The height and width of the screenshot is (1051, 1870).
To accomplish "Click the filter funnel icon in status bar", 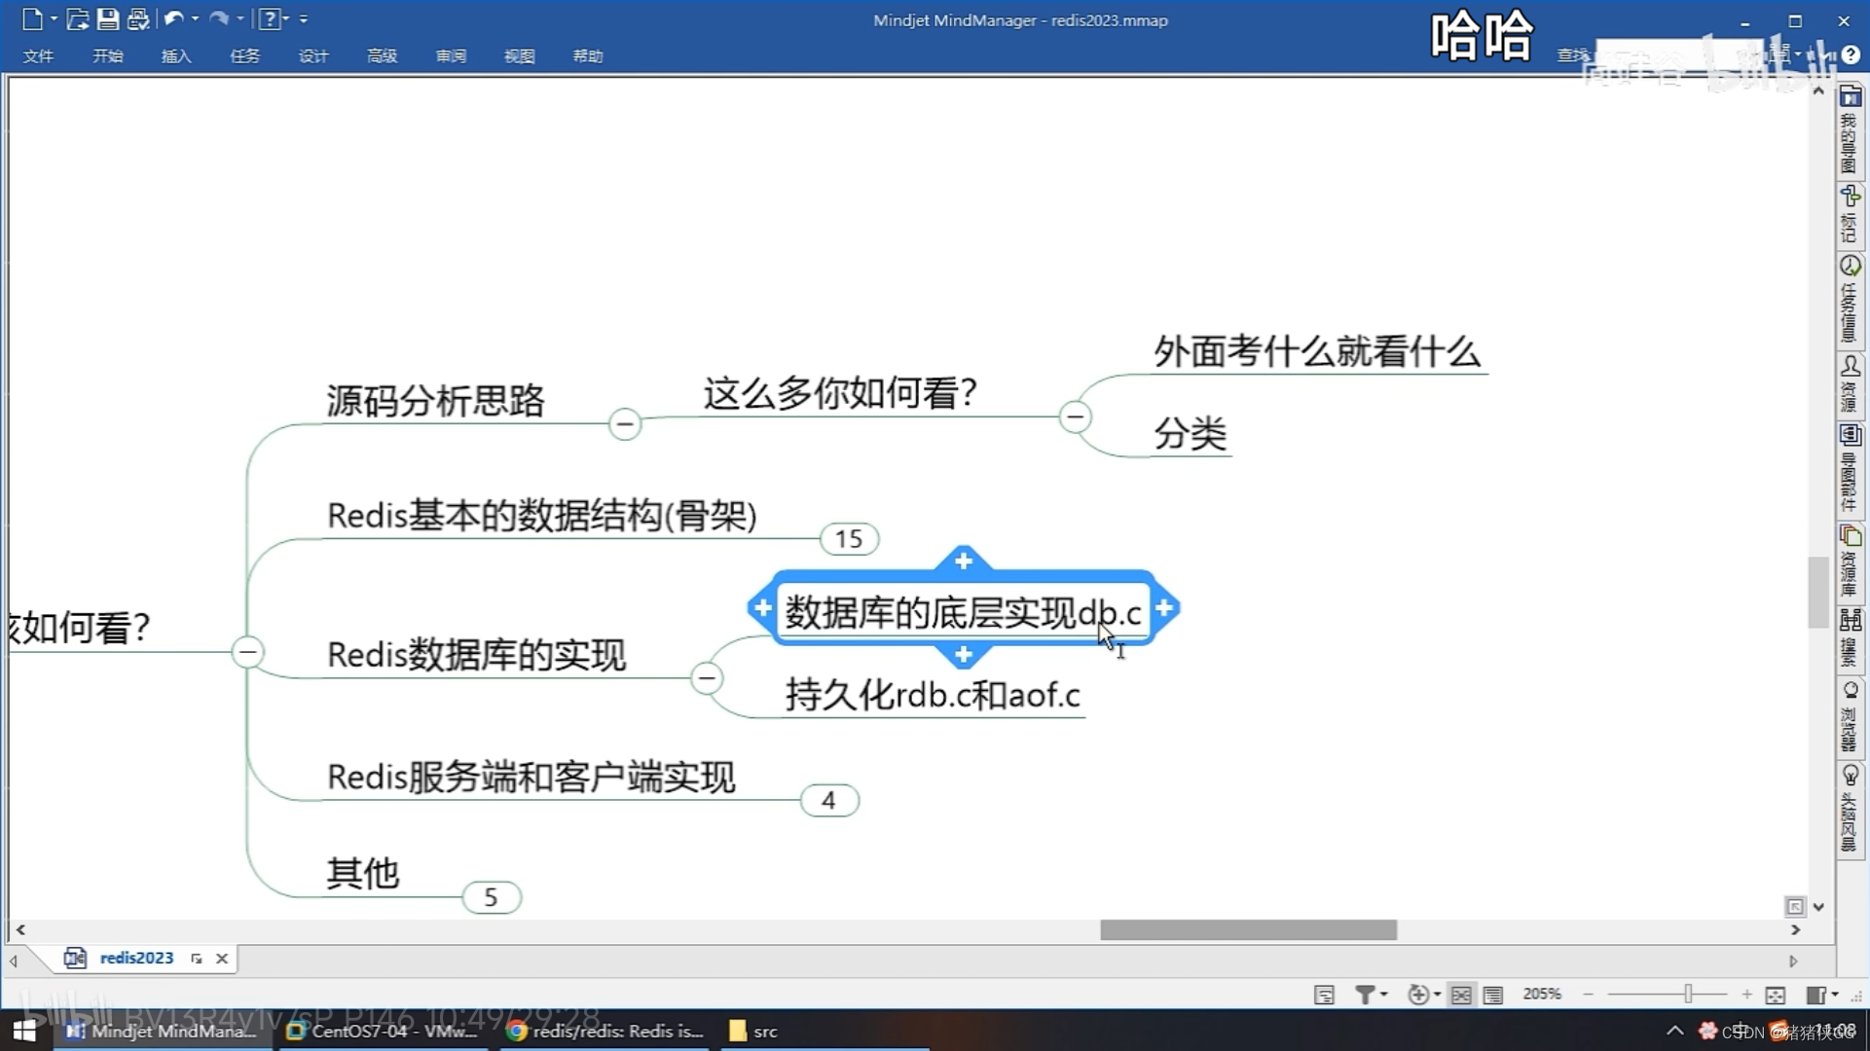I will click(x=1365, y=995).
